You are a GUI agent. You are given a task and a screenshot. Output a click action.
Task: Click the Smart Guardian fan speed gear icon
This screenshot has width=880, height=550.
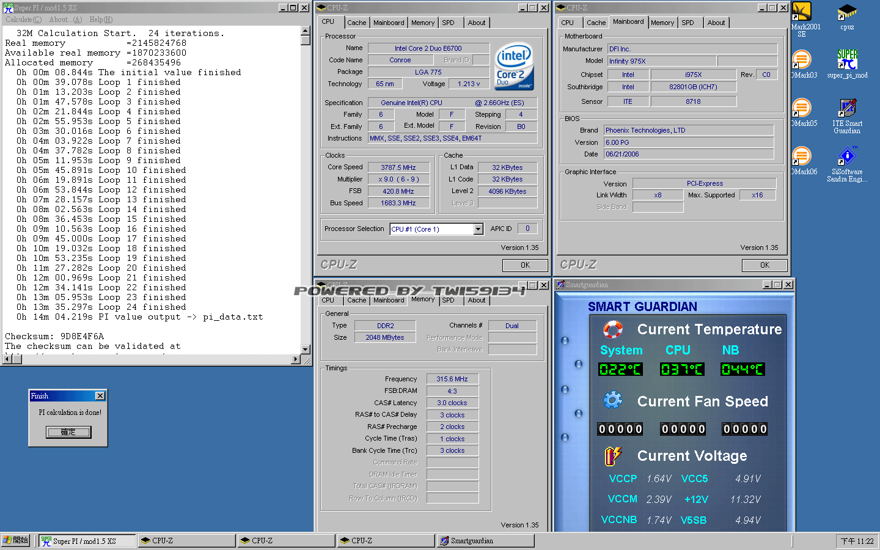coord(612,400)
